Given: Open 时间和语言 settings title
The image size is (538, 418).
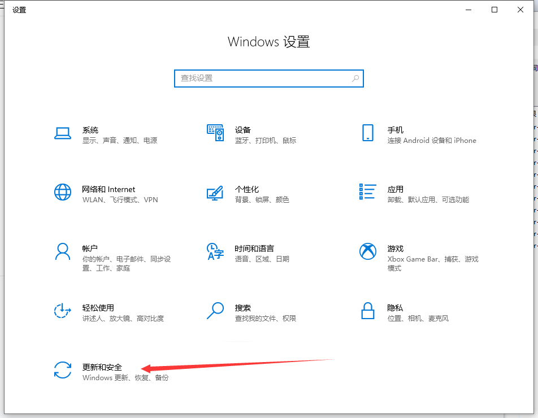Looking at the screenshot, I should tap(254, 249).
